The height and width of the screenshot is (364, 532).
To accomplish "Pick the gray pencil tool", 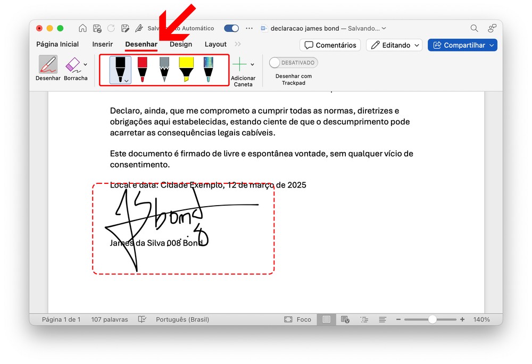I will pos(164,69).
